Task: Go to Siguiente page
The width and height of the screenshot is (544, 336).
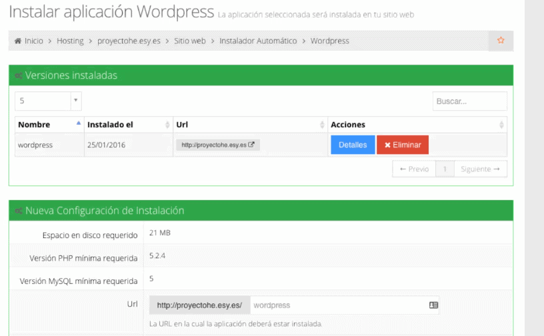Action: [x=481, y=169]
